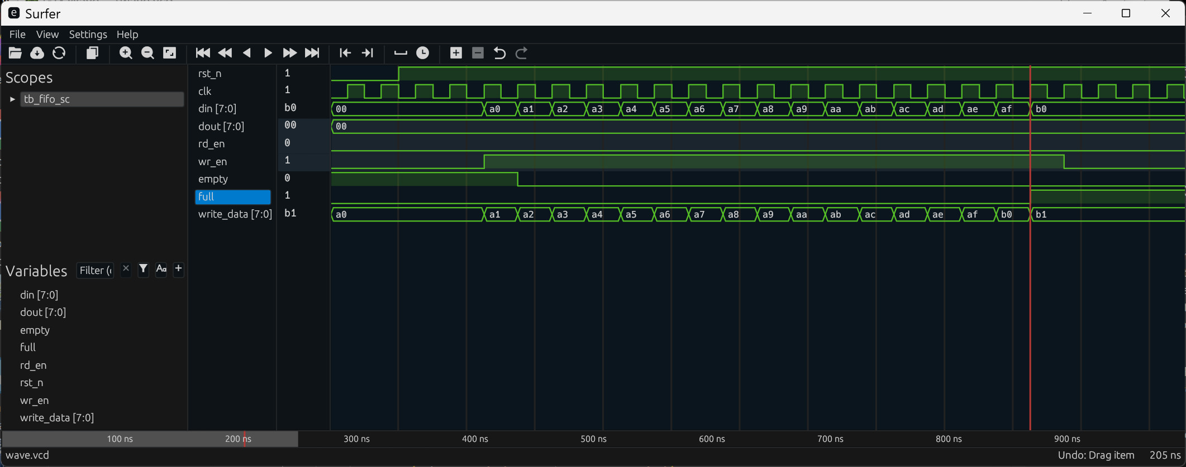
Task: Open the View menu
Action: point(47,35)
